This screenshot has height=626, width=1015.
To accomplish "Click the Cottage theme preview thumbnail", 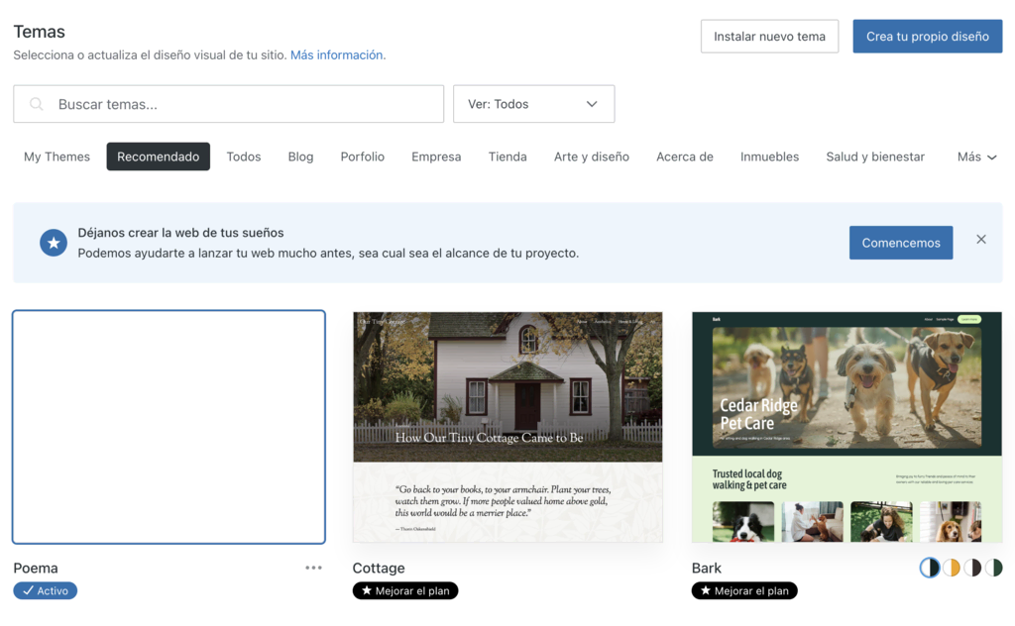I will (x=507, y=426).
